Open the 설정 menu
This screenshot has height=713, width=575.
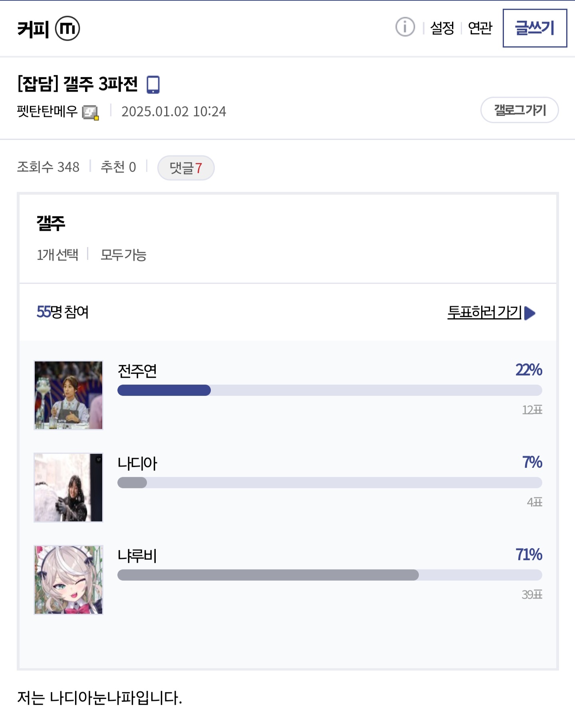coord(442,28)
